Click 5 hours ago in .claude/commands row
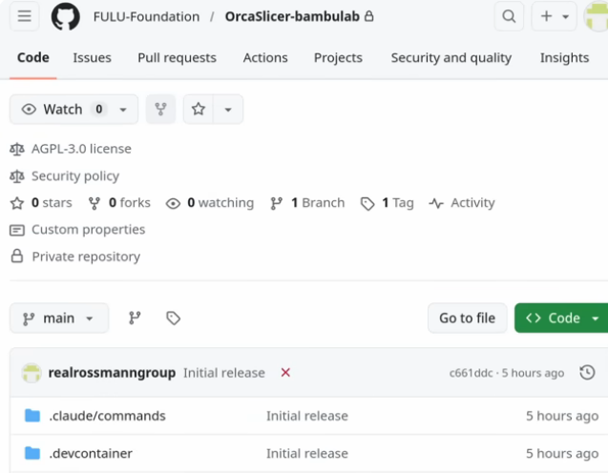This screenshot has width=608, height=473. click(x=562, y=416)
